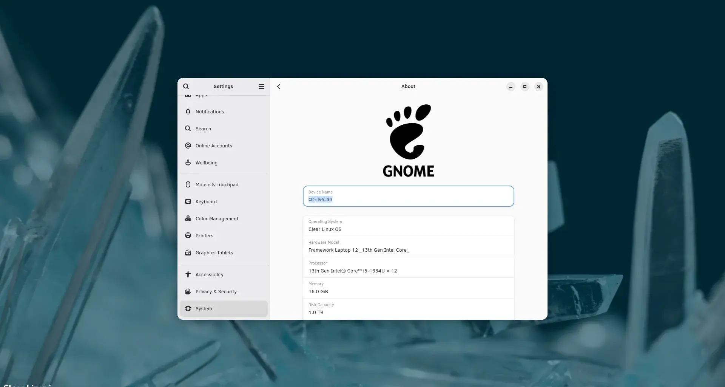Click the Printers icon in sidebar

click(x=188, y=235)
